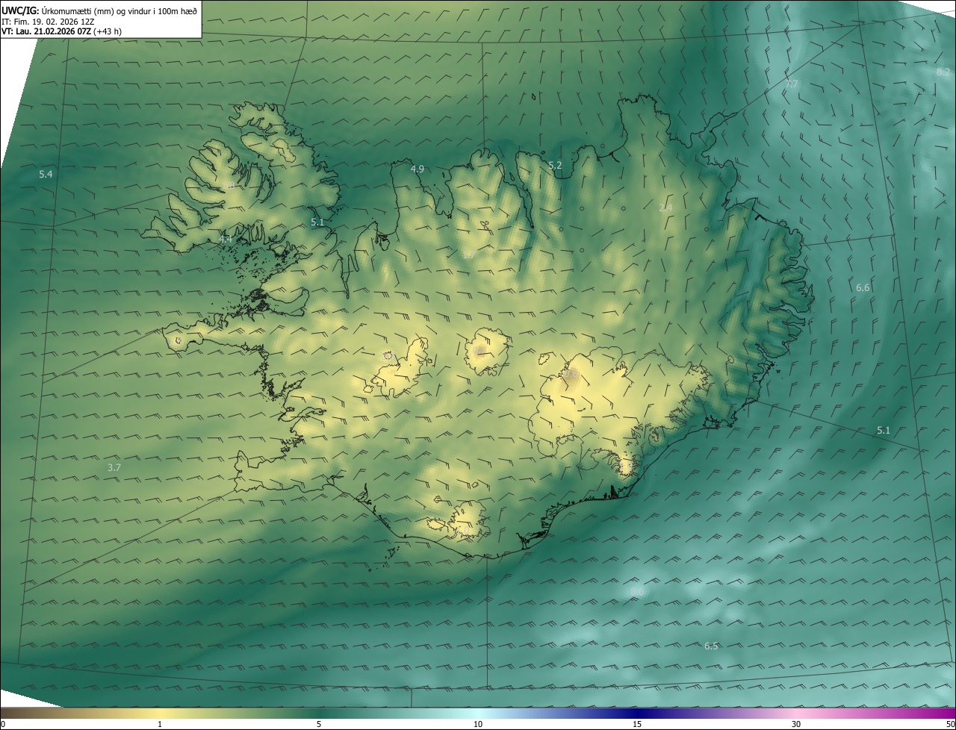Click the 7.7 value label over the sea
The height and width of the screenshot is (730, 956).
pyautogui.click(x=792, y=84)
